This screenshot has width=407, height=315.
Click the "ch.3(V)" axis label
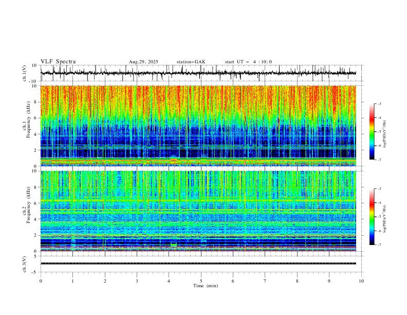point(25,265)
